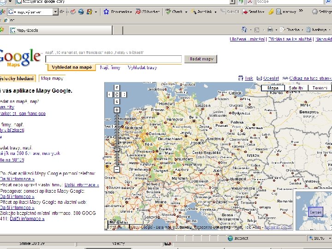The image size is (332, 249).
Task: Pan the map down with the arrow
Action: pyautogui.click(x=117, y=101)
